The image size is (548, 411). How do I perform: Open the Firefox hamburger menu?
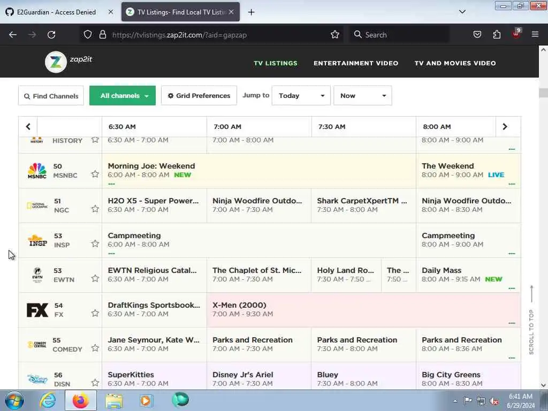[535, 34]
